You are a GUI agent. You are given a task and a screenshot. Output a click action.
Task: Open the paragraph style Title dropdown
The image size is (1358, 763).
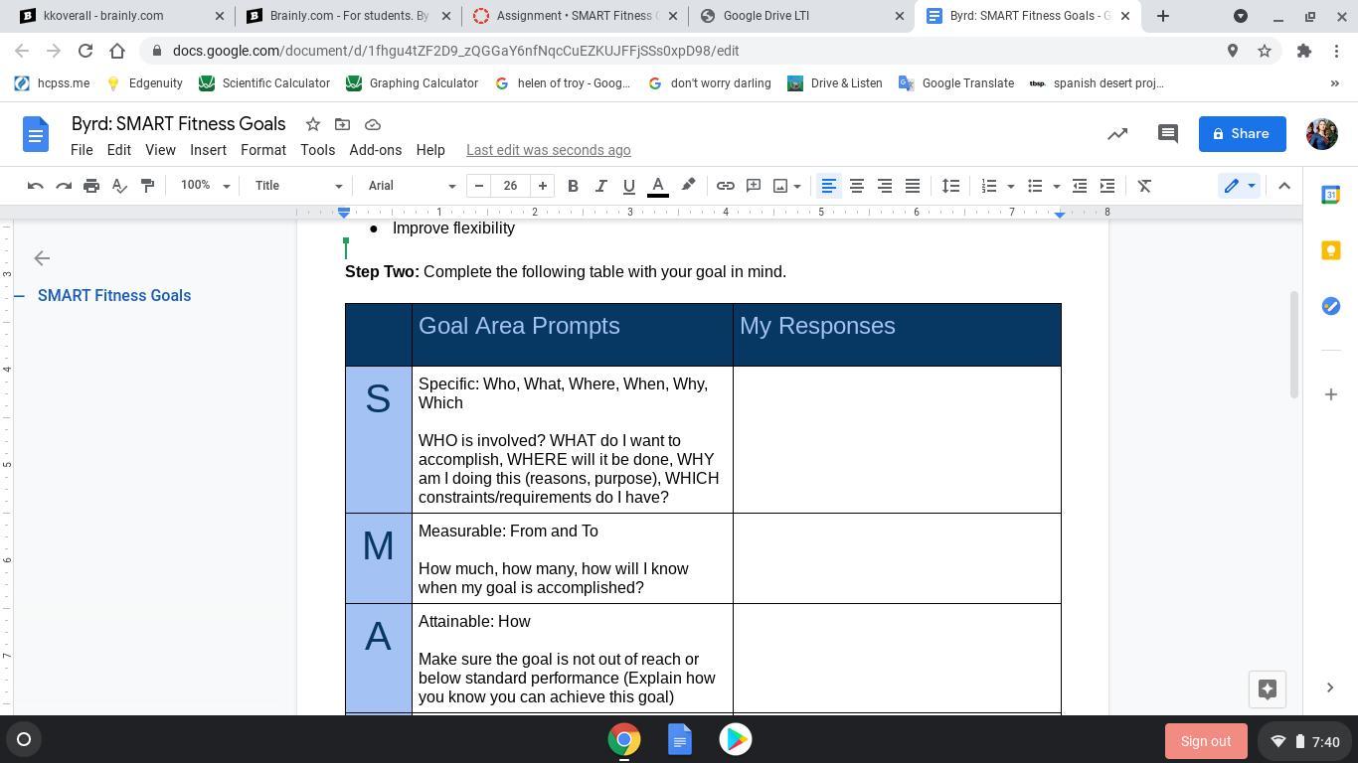pos(298,186)
